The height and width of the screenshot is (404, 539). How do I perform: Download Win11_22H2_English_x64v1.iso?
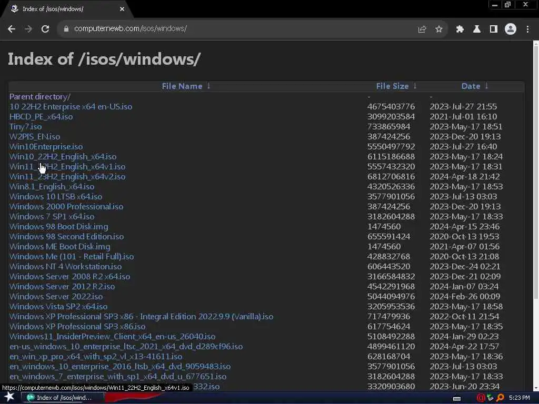click(x=67, y=167)
